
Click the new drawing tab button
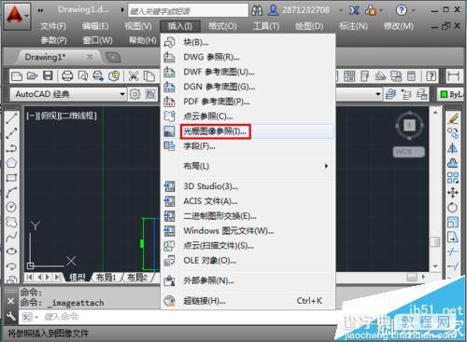click(113, 57)
